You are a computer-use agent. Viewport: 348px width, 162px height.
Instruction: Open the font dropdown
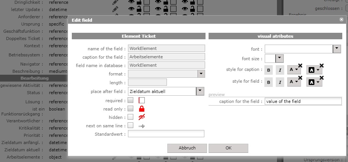337,49
